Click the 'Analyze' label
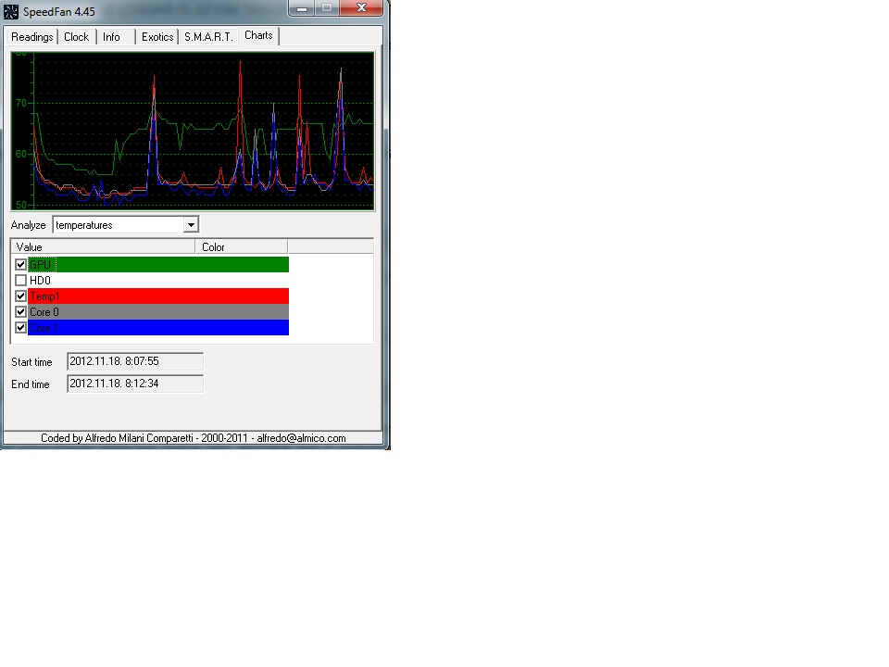Screen dimensions: 889x667 click(x=29, y=225)
